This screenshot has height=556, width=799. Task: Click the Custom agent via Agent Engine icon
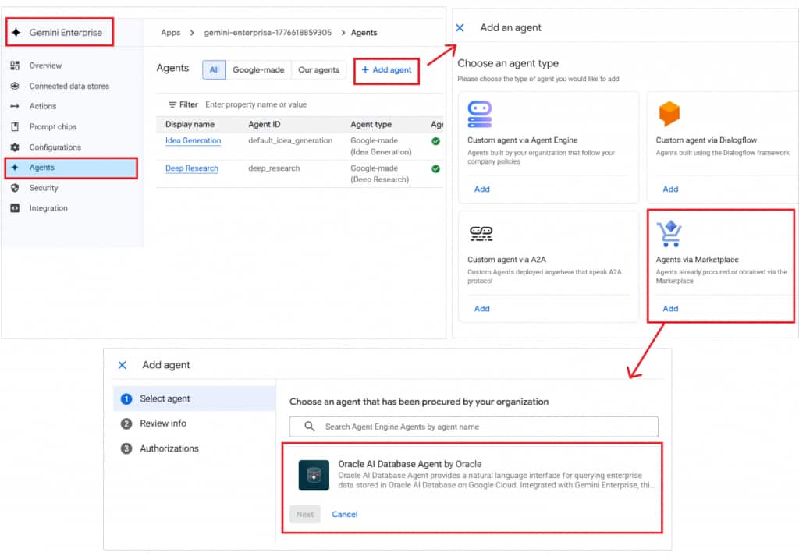[x=479, y=114]
